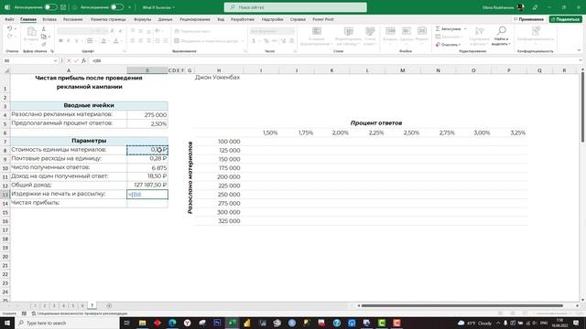Click the Undo icon
Screen dimensions: 586x329
10,28
